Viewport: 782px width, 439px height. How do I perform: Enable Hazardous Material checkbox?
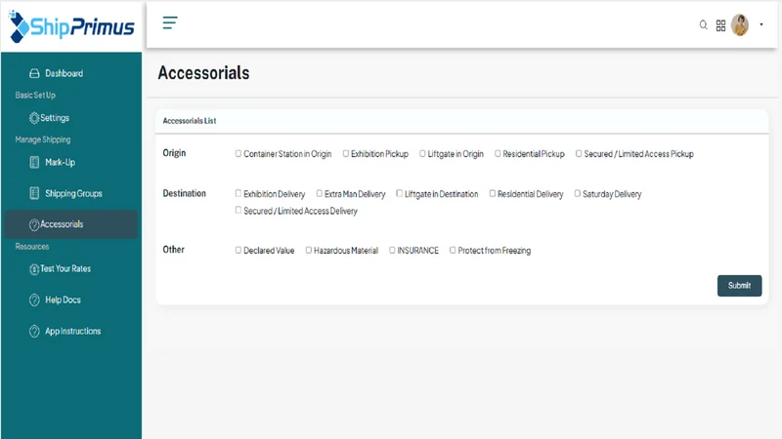[x=309, y=250]
